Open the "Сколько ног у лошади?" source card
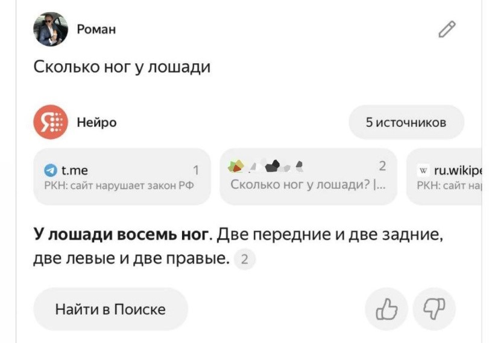This screenshot has width=489, height=343. pos(309,177)
